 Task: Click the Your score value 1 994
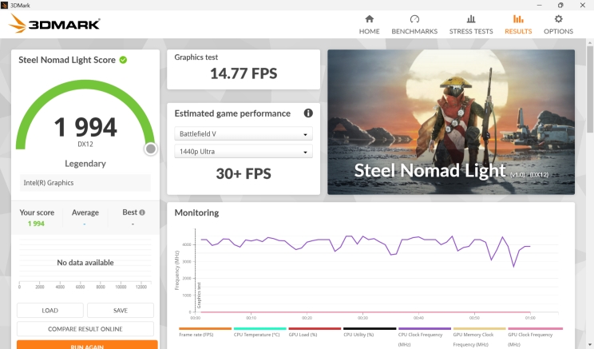(36, 224)
